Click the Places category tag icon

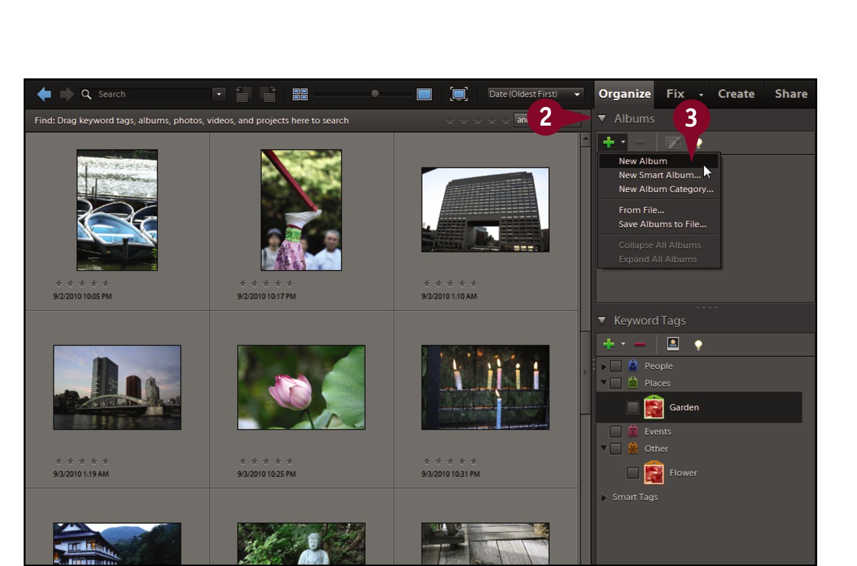(632, 383)
